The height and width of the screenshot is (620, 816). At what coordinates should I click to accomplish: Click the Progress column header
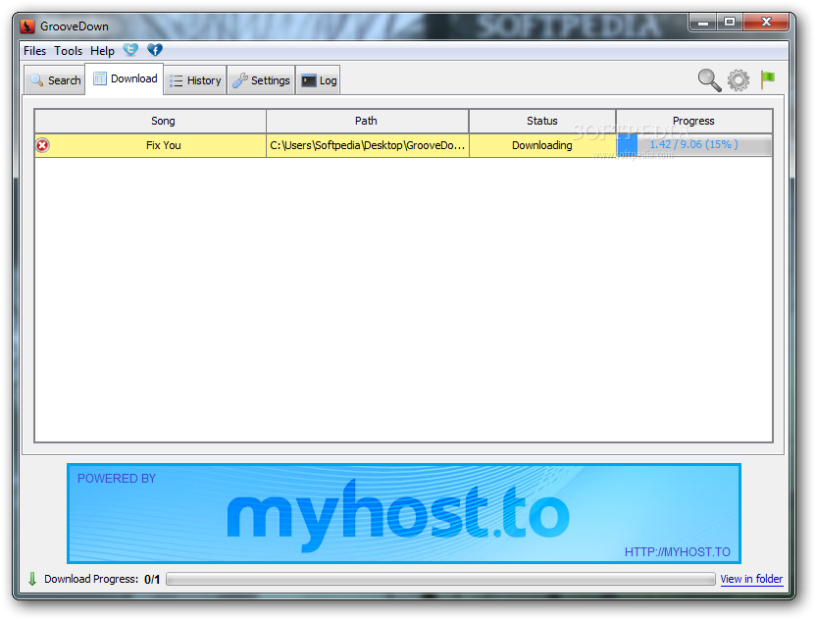(694, 121)
